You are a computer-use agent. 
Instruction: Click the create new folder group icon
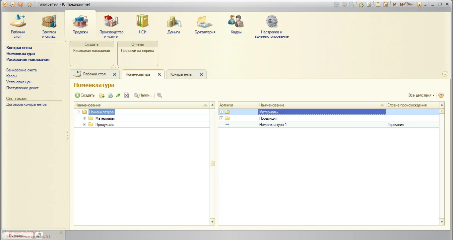pyautogui.click(x=102, y=96)
